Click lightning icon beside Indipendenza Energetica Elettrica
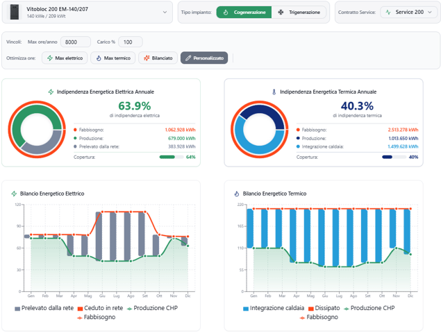The image size is (441, 333). point(51,92)
